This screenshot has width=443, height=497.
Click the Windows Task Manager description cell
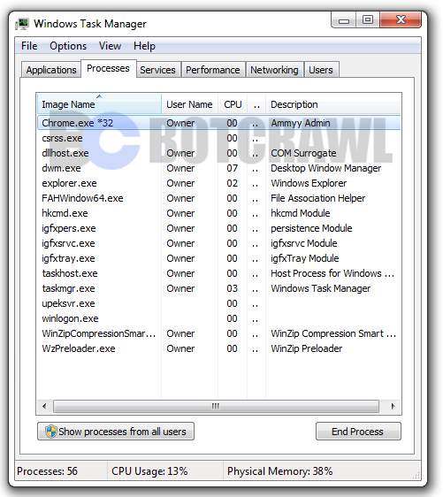pyautogui.click(x=321, y=288)
